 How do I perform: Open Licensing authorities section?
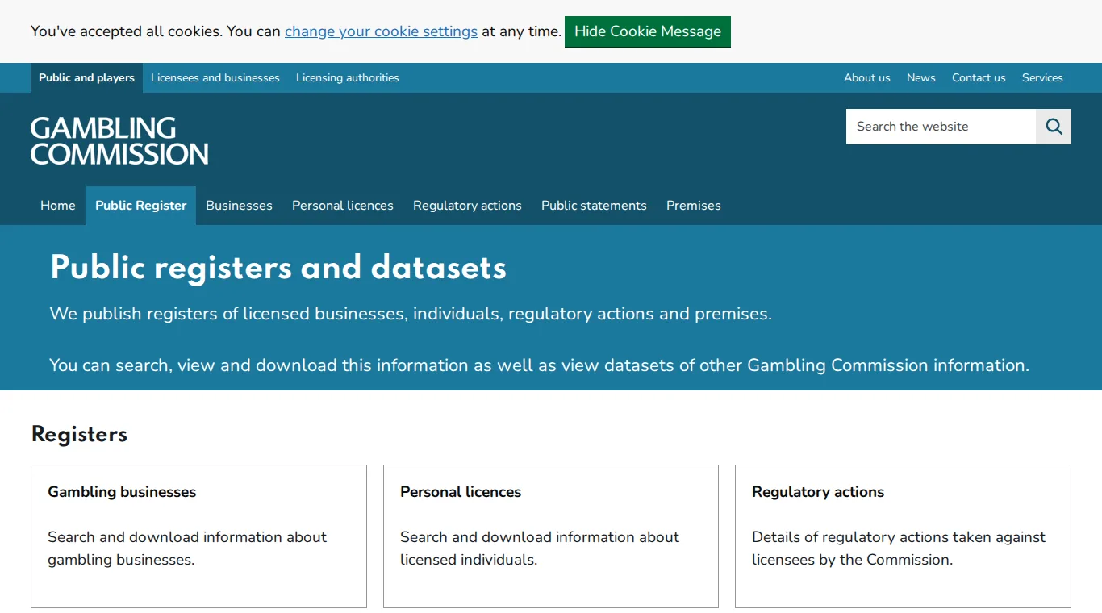[348, 78]
